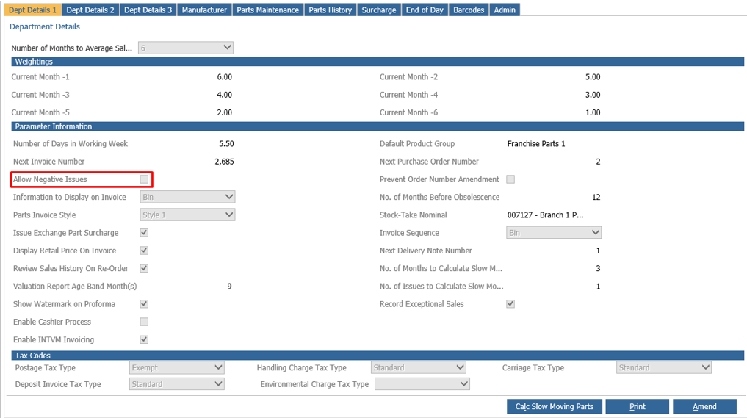Click the Print button

(x=638, y=406)
